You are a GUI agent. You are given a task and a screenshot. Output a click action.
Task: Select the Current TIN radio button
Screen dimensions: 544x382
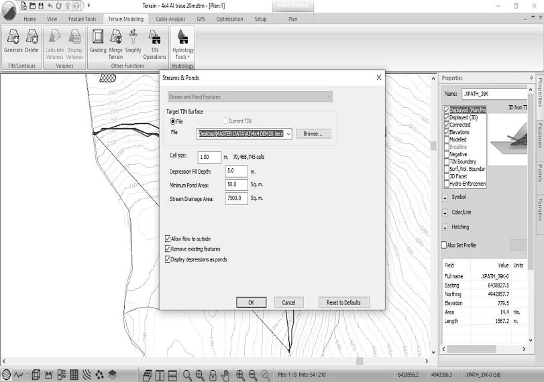225,121
